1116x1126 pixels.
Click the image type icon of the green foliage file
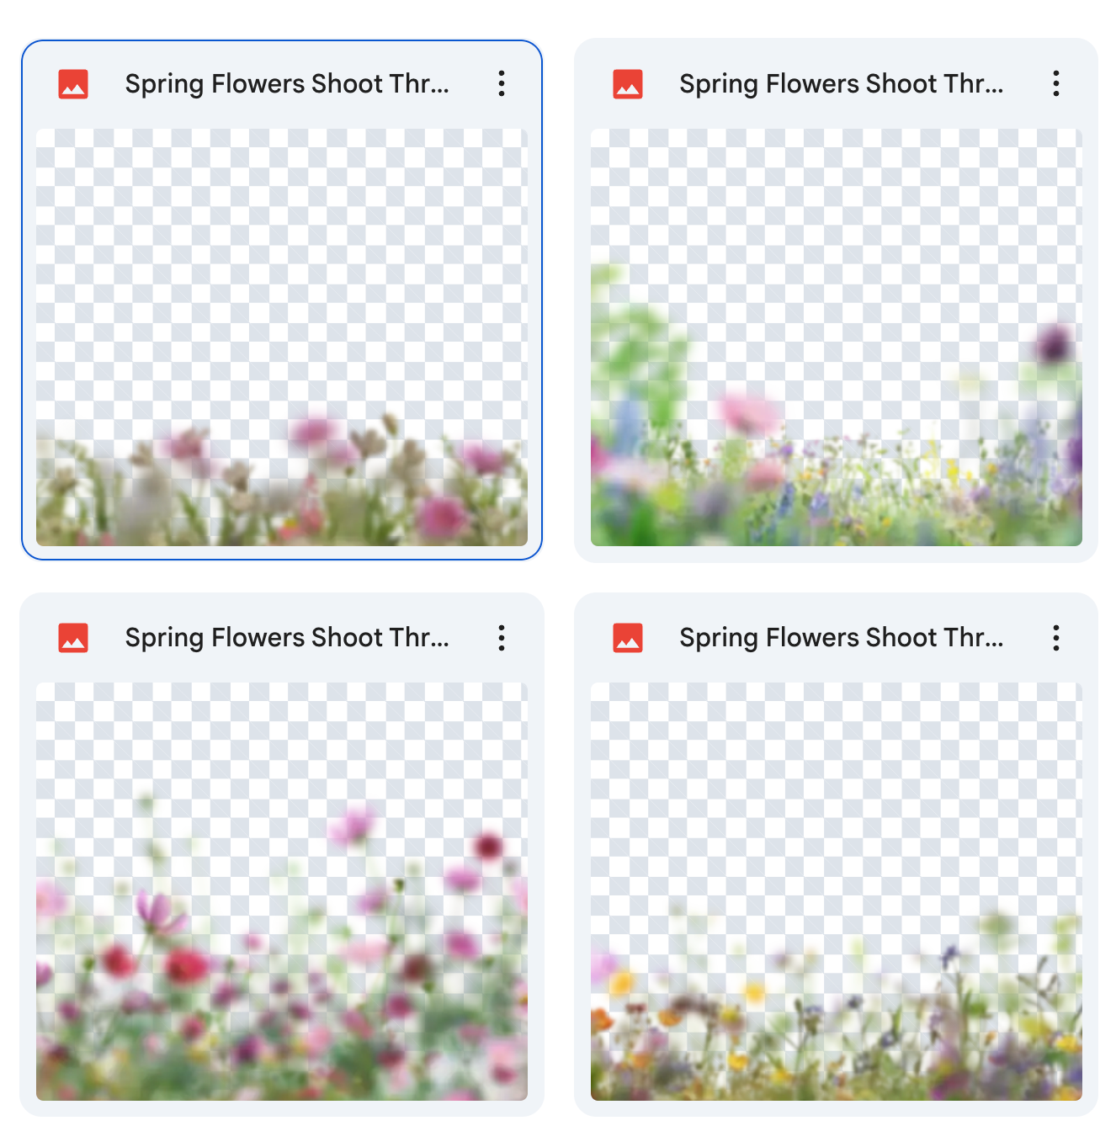628,84
